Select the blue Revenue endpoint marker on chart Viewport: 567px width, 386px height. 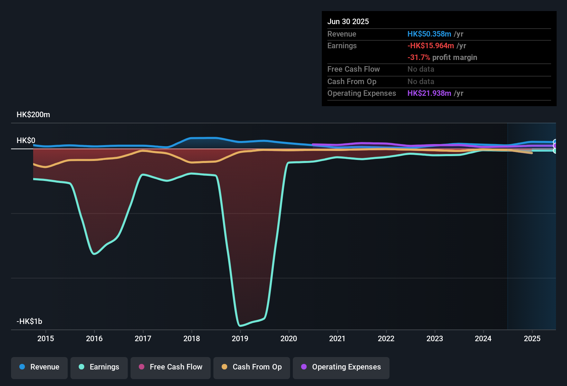click(x=555, y=141)
